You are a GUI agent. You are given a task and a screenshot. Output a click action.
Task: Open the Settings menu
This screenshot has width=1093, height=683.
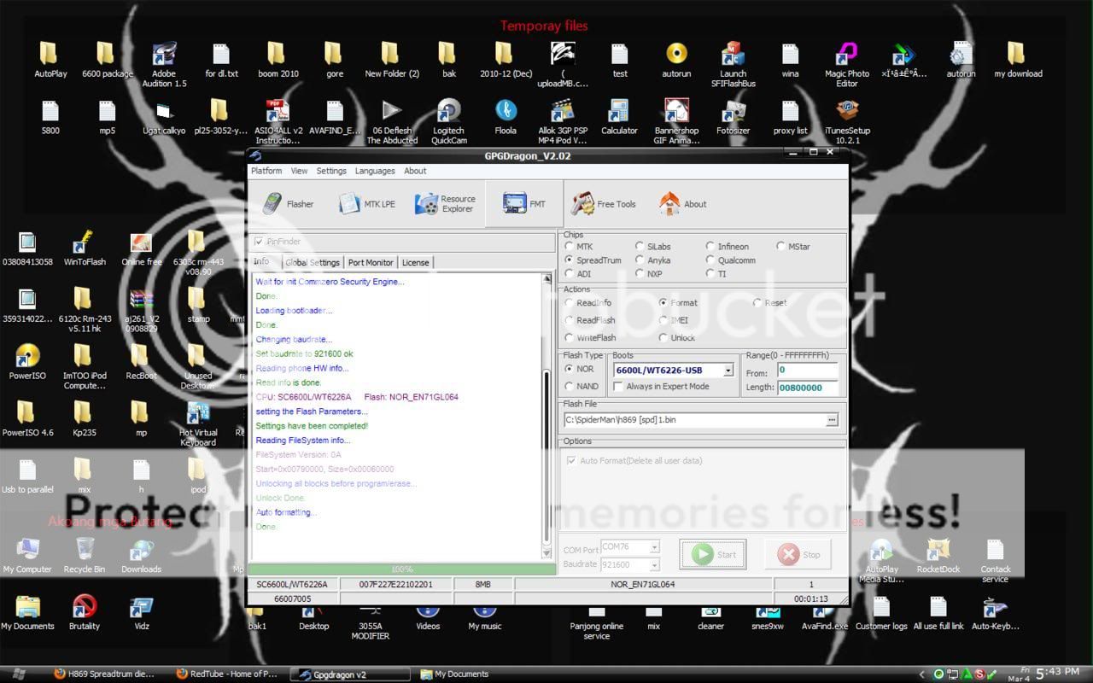(x=331, y=171)
